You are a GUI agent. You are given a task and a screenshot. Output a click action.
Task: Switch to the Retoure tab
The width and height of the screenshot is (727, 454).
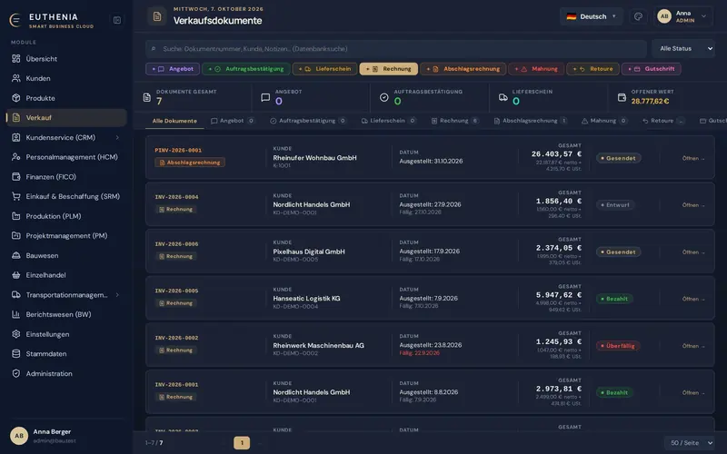pos(663,121)
